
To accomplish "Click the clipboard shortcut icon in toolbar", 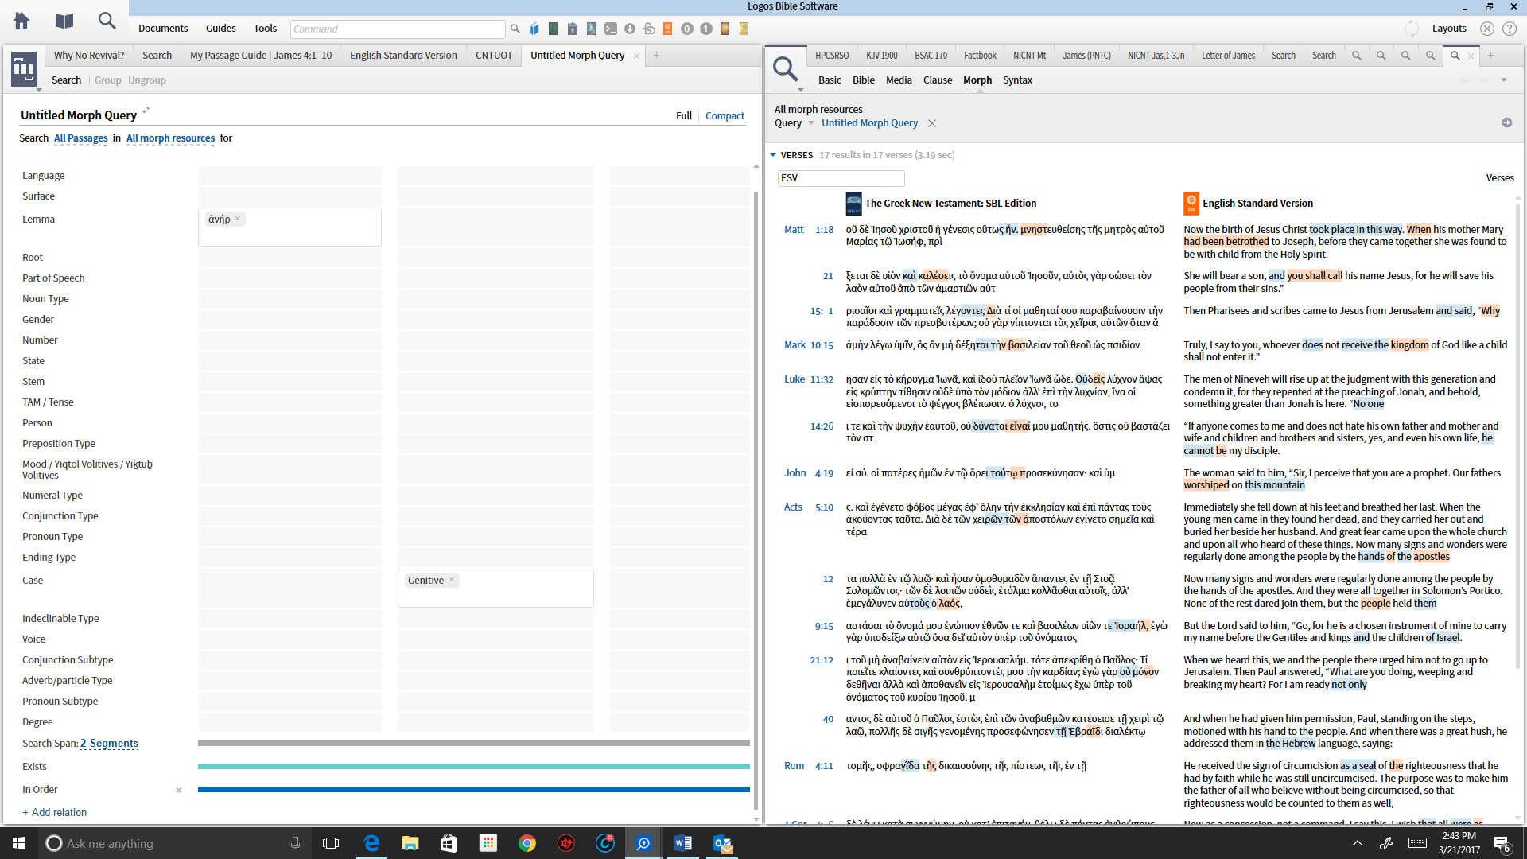I will click(573, 29).
